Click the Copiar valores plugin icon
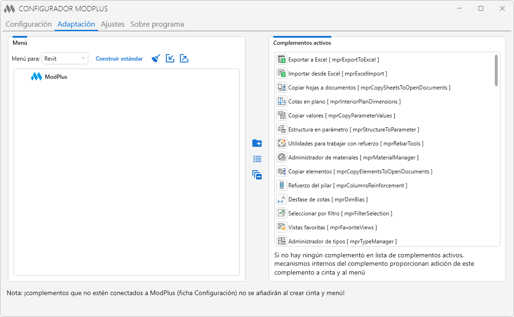This screenshot has width=514, height=317. pos(282,116)
